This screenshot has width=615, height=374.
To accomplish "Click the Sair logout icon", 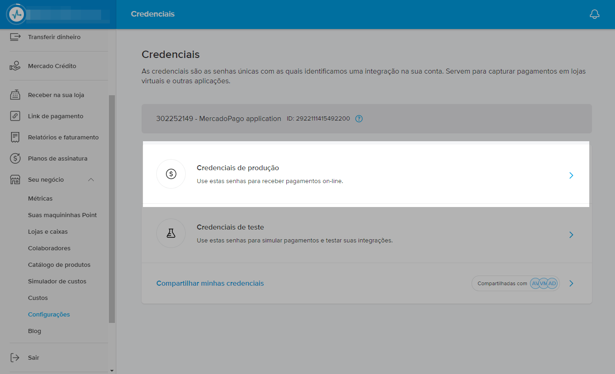I will [x=15, y=357].
